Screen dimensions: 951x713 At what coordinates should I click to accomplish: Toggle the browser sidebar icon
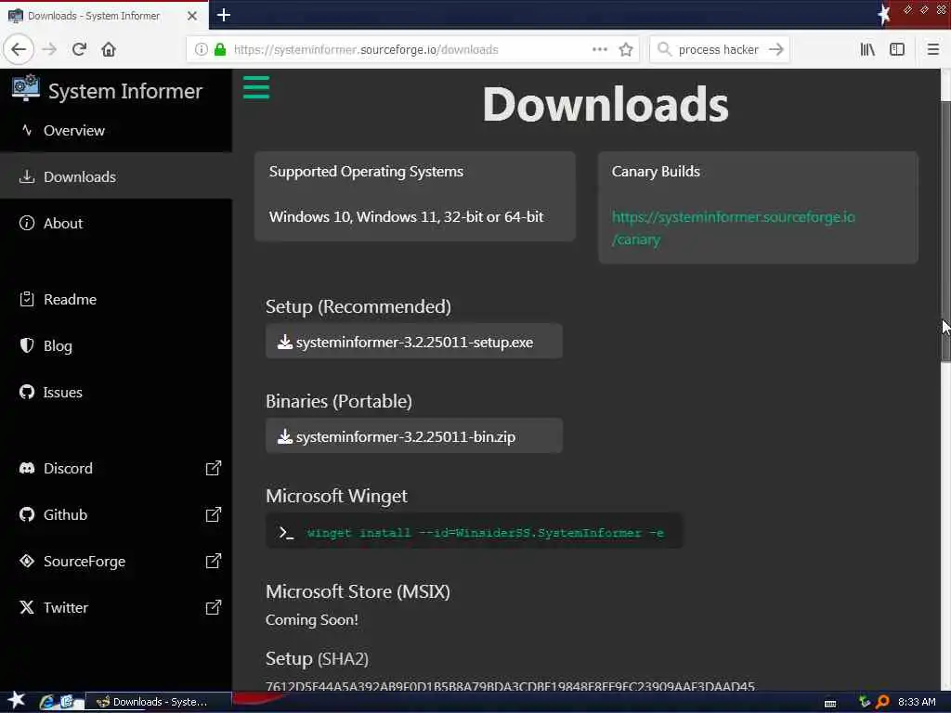pos(897,49)
